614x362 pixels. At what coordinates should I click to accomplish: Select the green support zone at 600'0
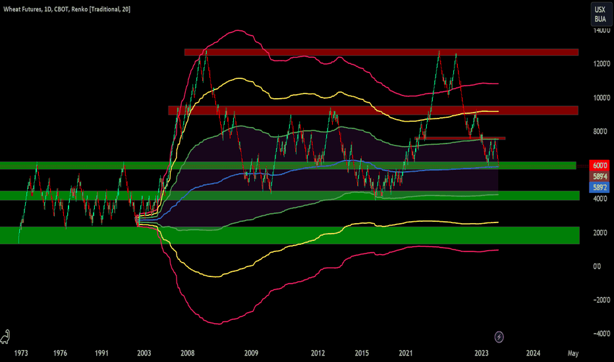[288, 166]
